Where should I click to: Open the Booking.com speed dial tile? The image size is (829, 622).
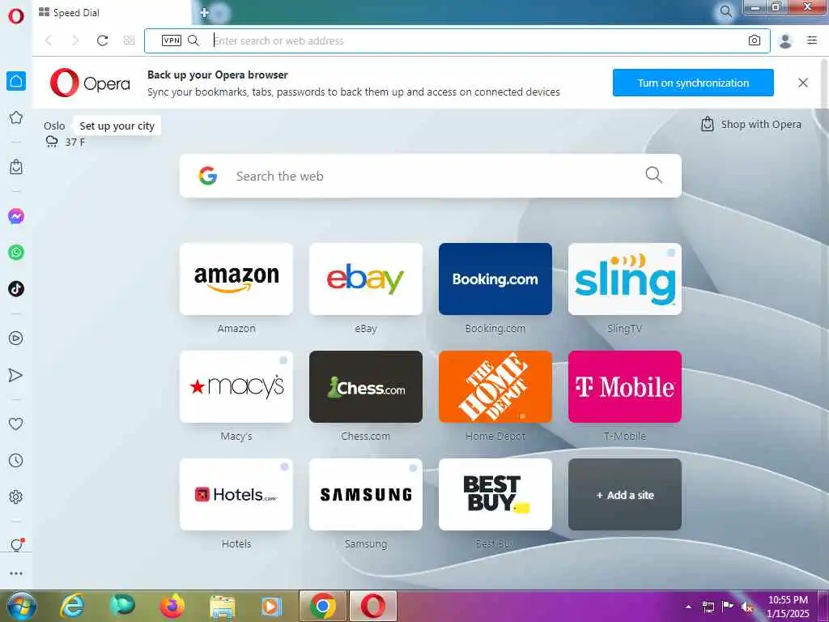[x=495, y=279]
